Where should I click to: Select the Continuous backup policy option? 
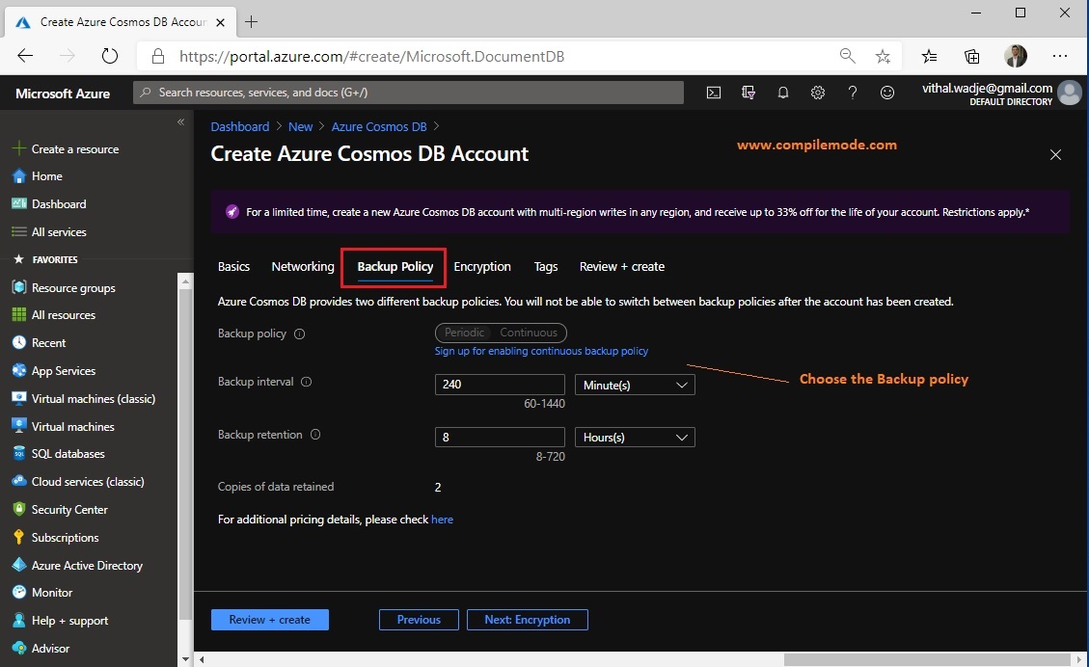529,333
